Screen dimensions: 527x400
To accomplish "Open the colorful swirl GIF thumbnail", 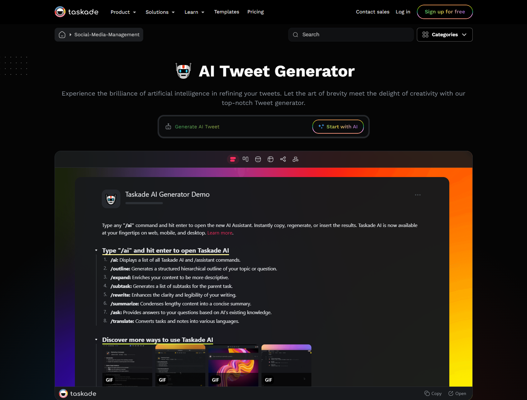I will click(x=233, y=366).
